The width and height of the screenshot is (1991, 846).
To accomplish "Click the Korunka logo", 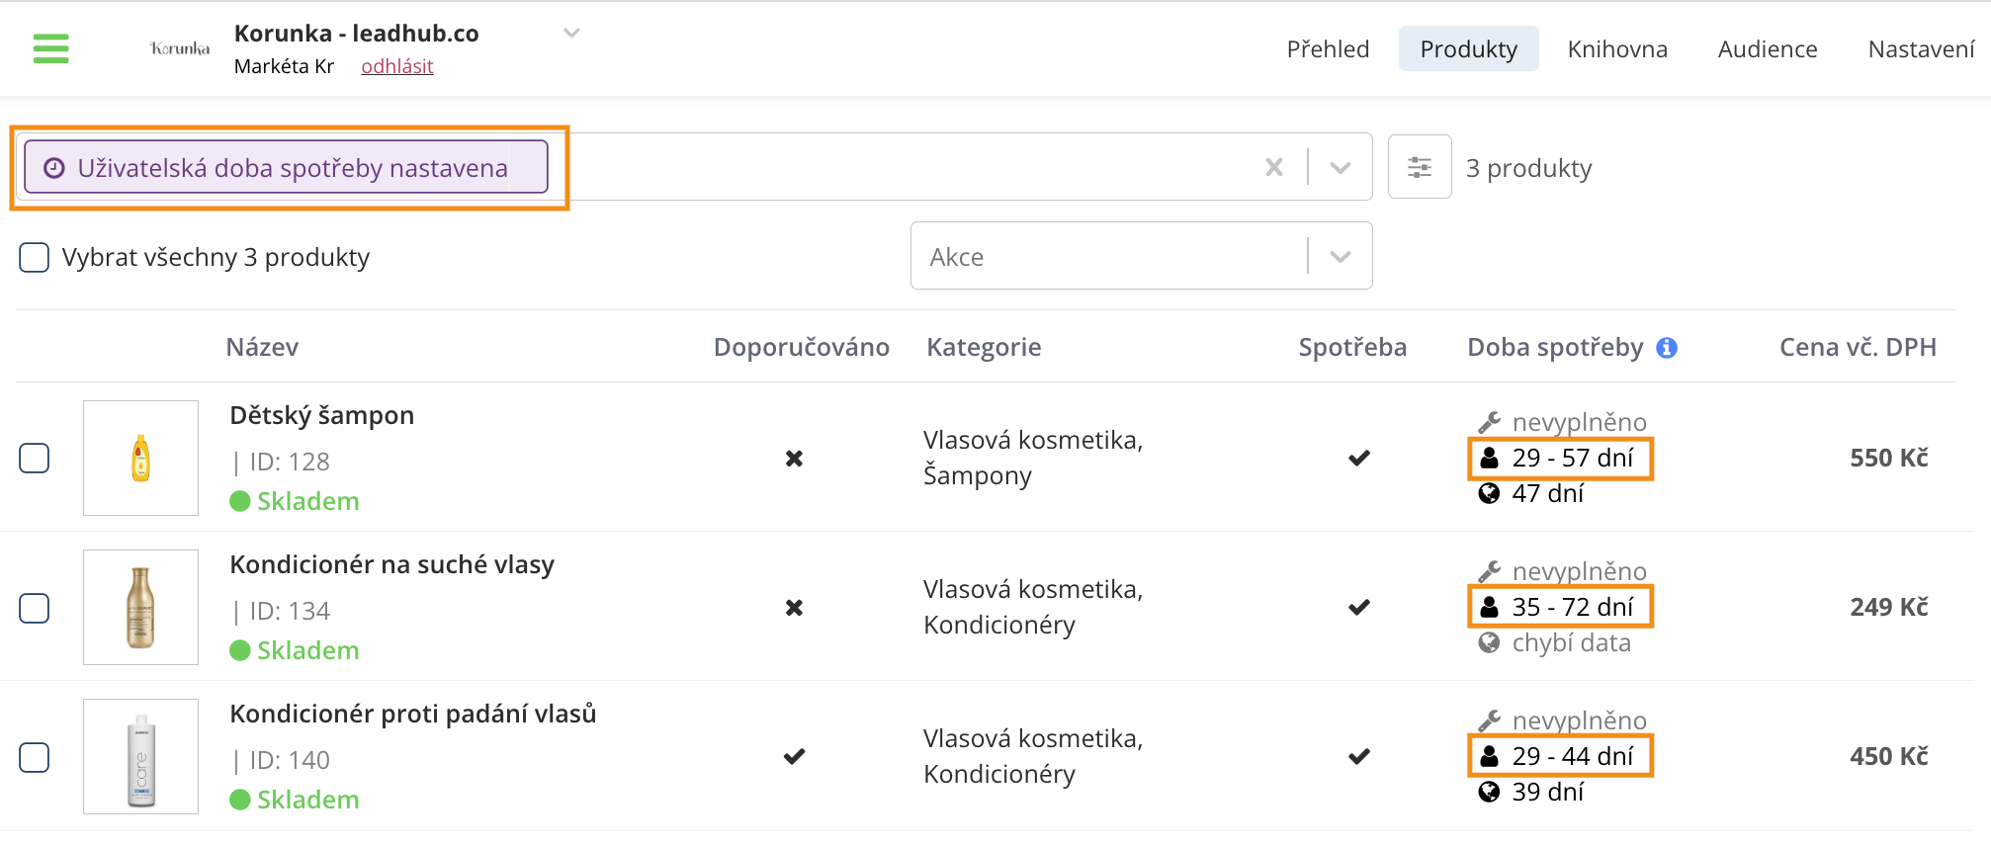I will (x=179, y=48).
